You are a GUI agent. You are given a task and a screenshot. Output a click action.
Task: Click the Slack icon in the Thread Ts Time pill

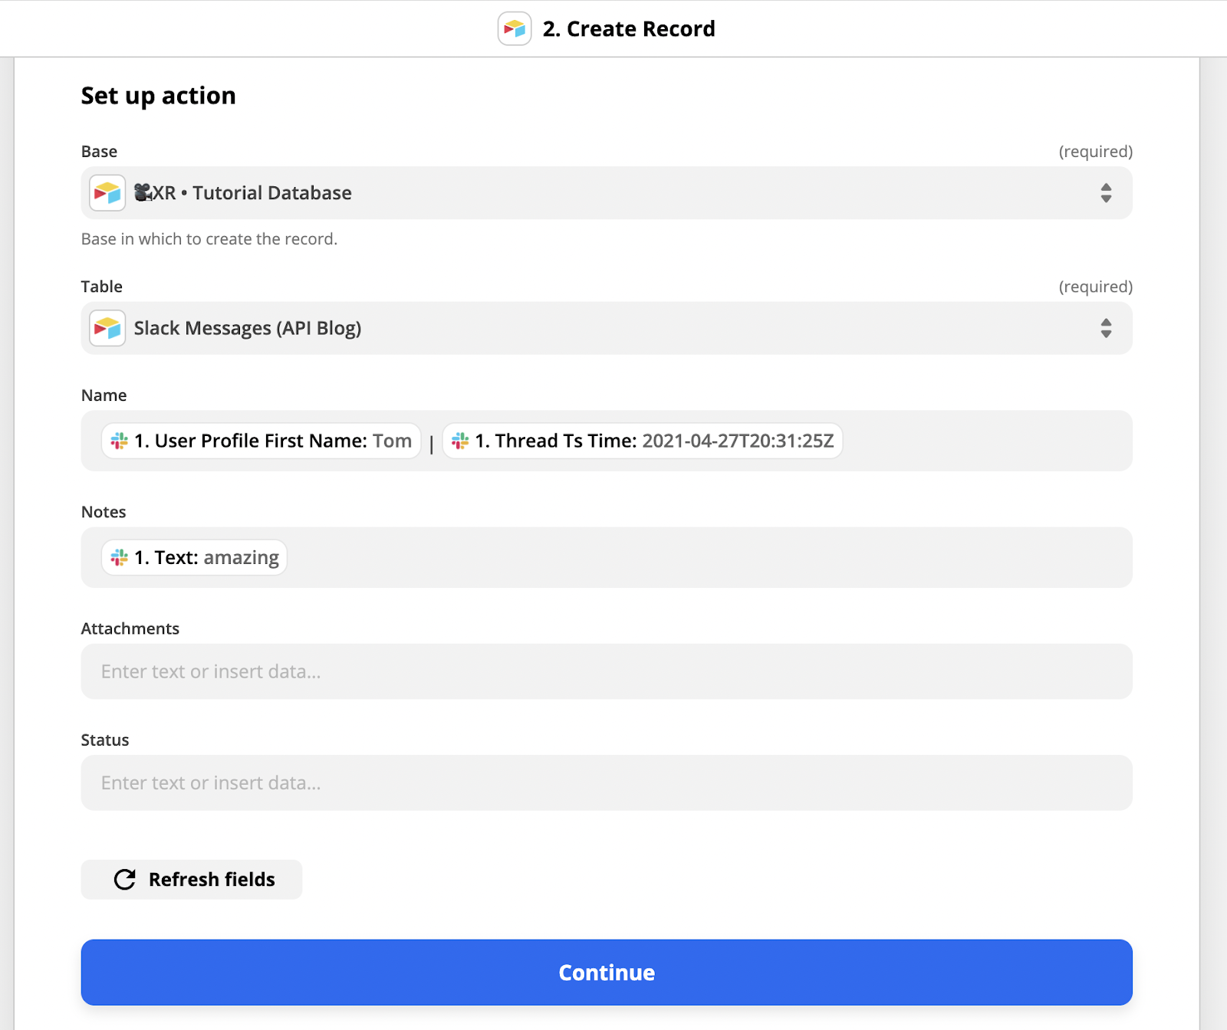(x=460, y=441)
